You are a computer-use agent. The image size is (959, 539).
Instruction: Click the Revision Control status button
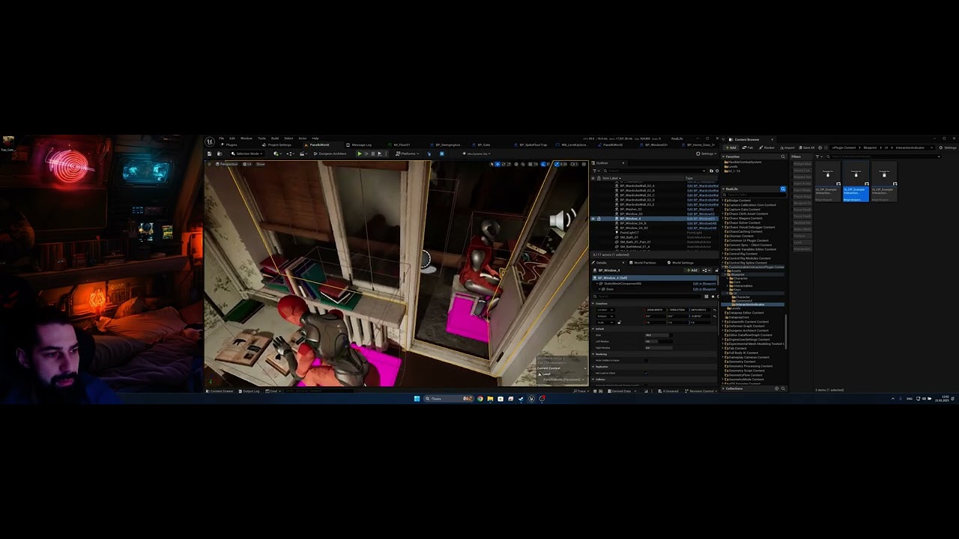[x=702, y=391]
